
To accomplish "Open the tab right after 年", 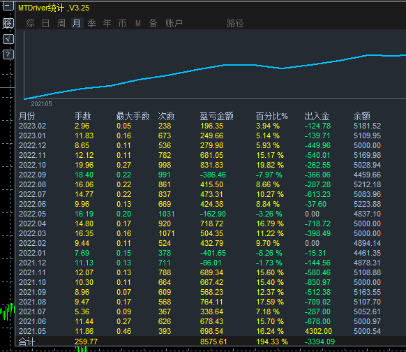I will (x=122, y=23).
